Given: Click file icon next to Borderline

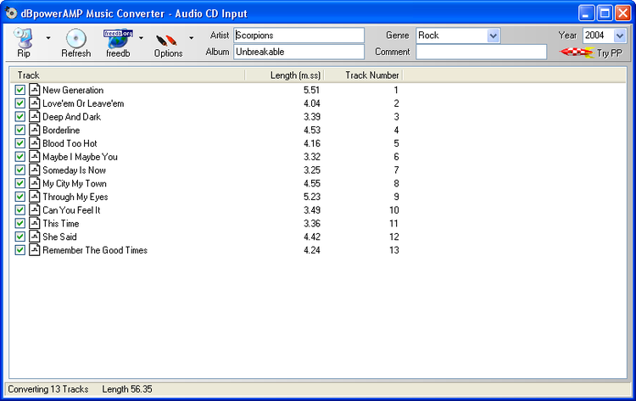Looking at the screenshot, I should [x=35, y=130].
